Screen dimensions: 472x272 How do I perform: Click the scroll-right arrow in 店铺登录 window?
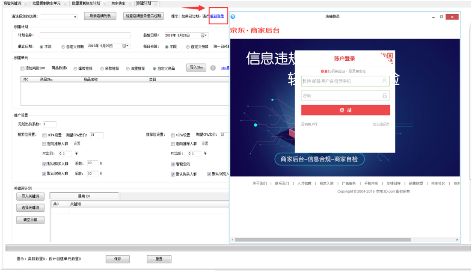(457, 240)
